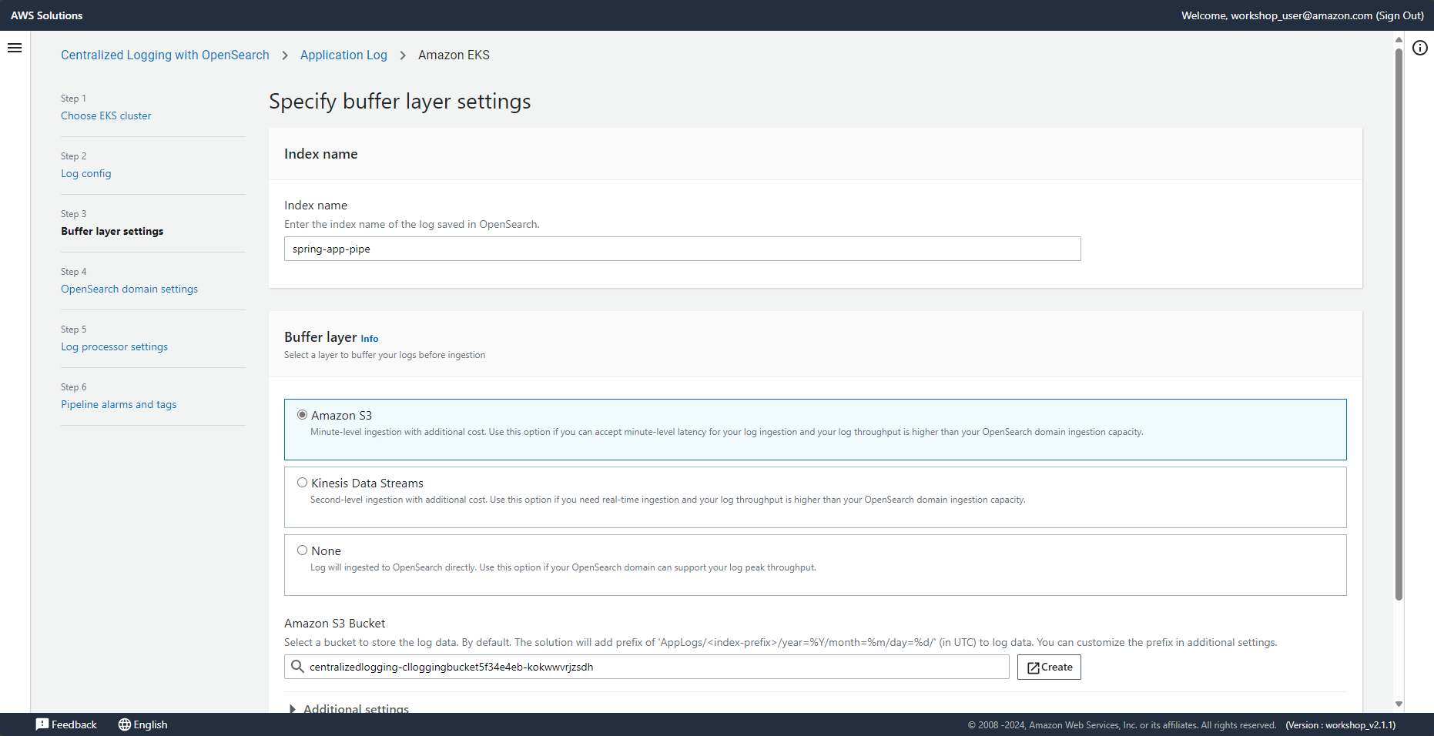Image resolution: width=1434 pixels, height=736 pixels.
Task: Go to Pipeline alarms and tags step
Action: (x=119, y=404)
